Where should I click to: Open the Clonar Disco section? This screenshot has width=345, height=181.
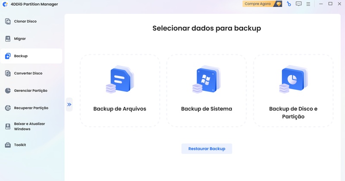31,22
